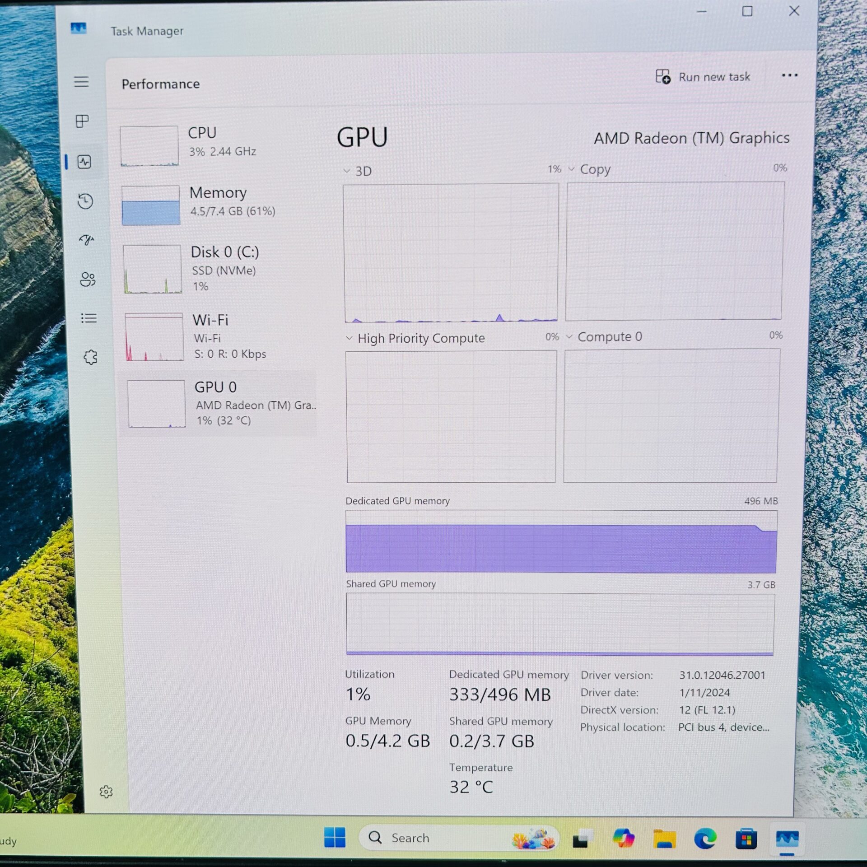Click the driver date value 1/11/2024
Viewport: 867px width, 867px height.
pyautogui.click(x=704, y=692)
